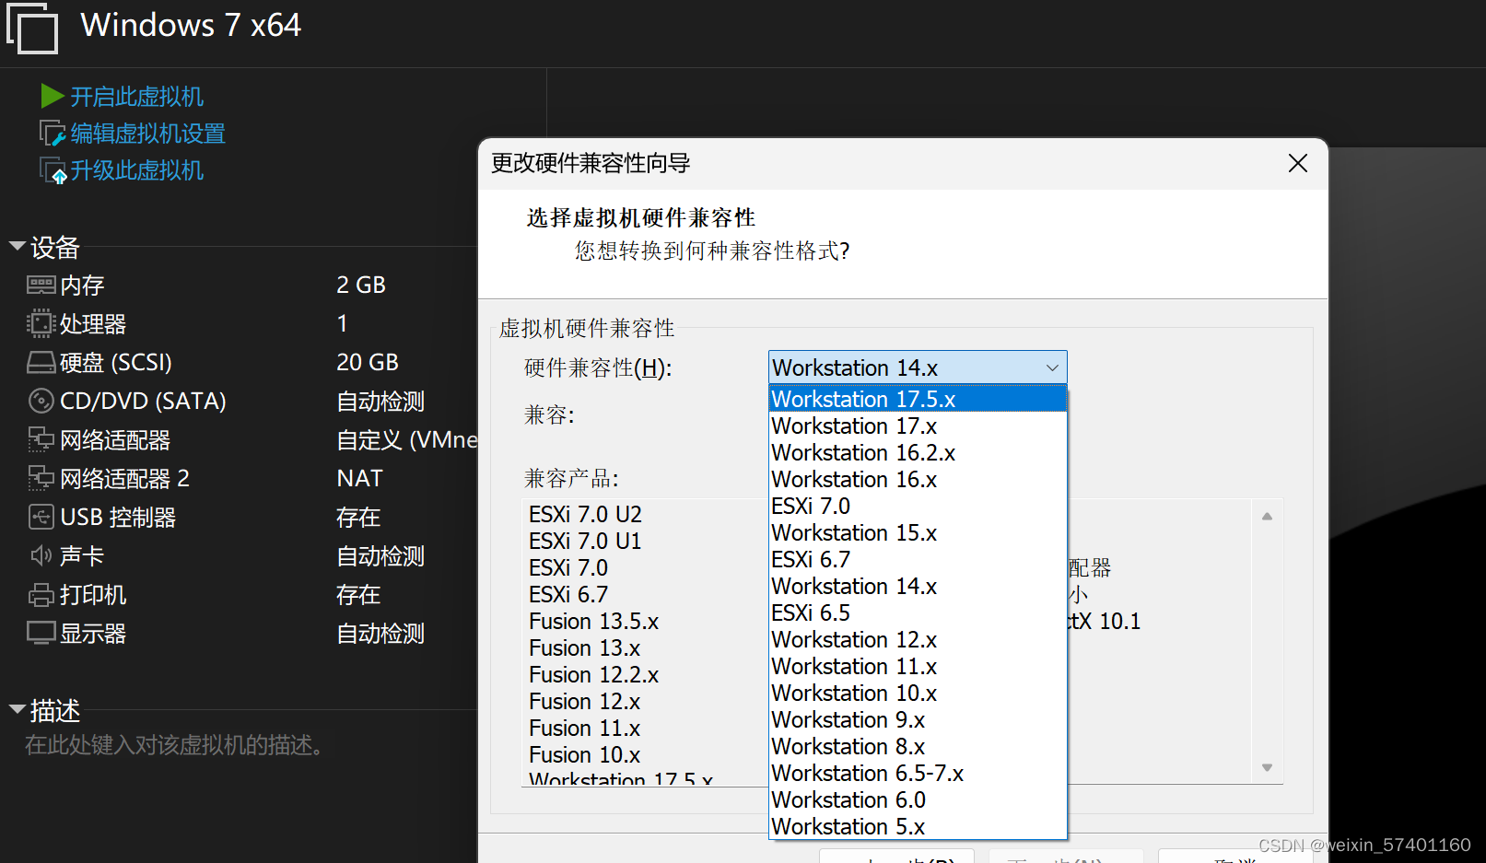
Task: Select the 网络适配器 2 adapter icon
Action: point(41,478)
